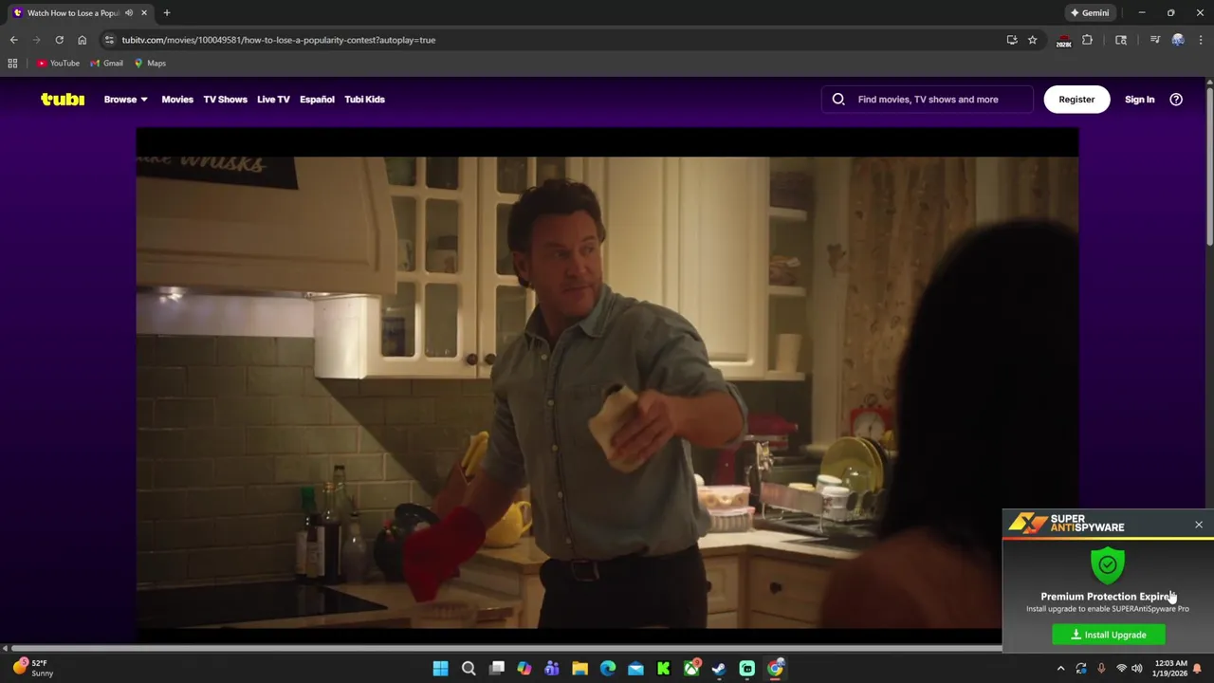Close the SUPERAntiSpyware popup
1214x683 pixels.
(1199, 525)
